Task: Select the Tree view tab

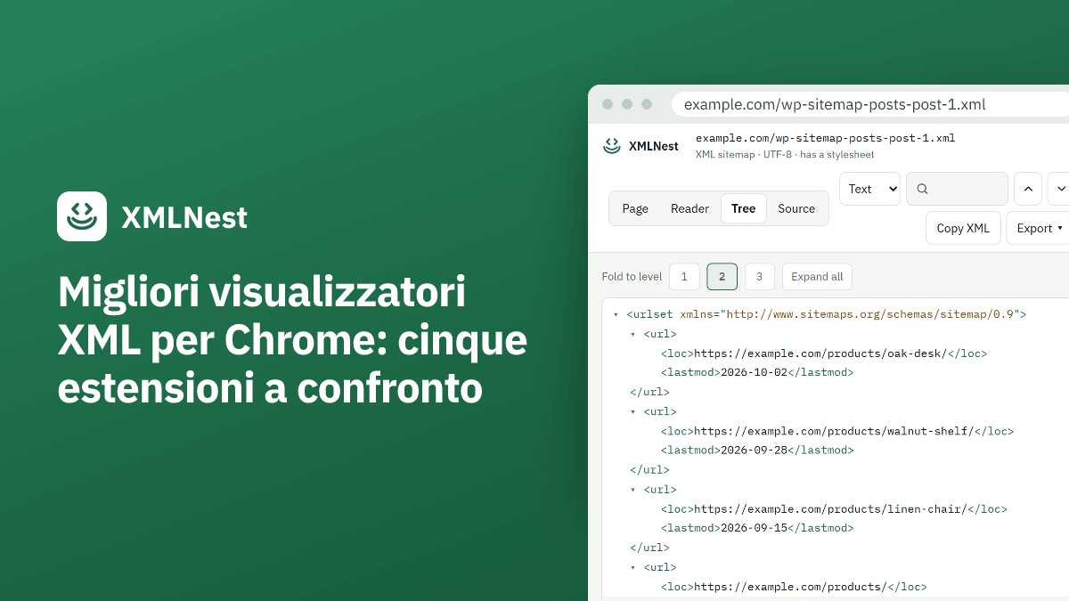Action: tap(743, 208)
